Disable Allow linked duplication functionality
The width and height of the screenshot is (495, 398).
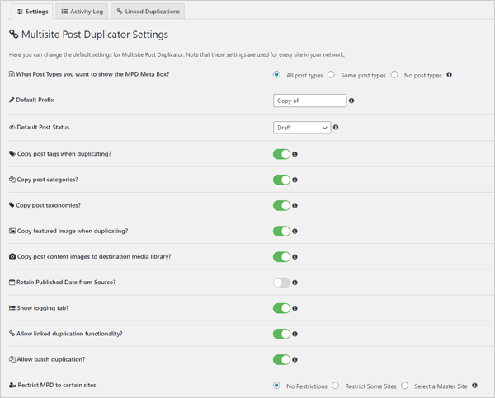281,334
